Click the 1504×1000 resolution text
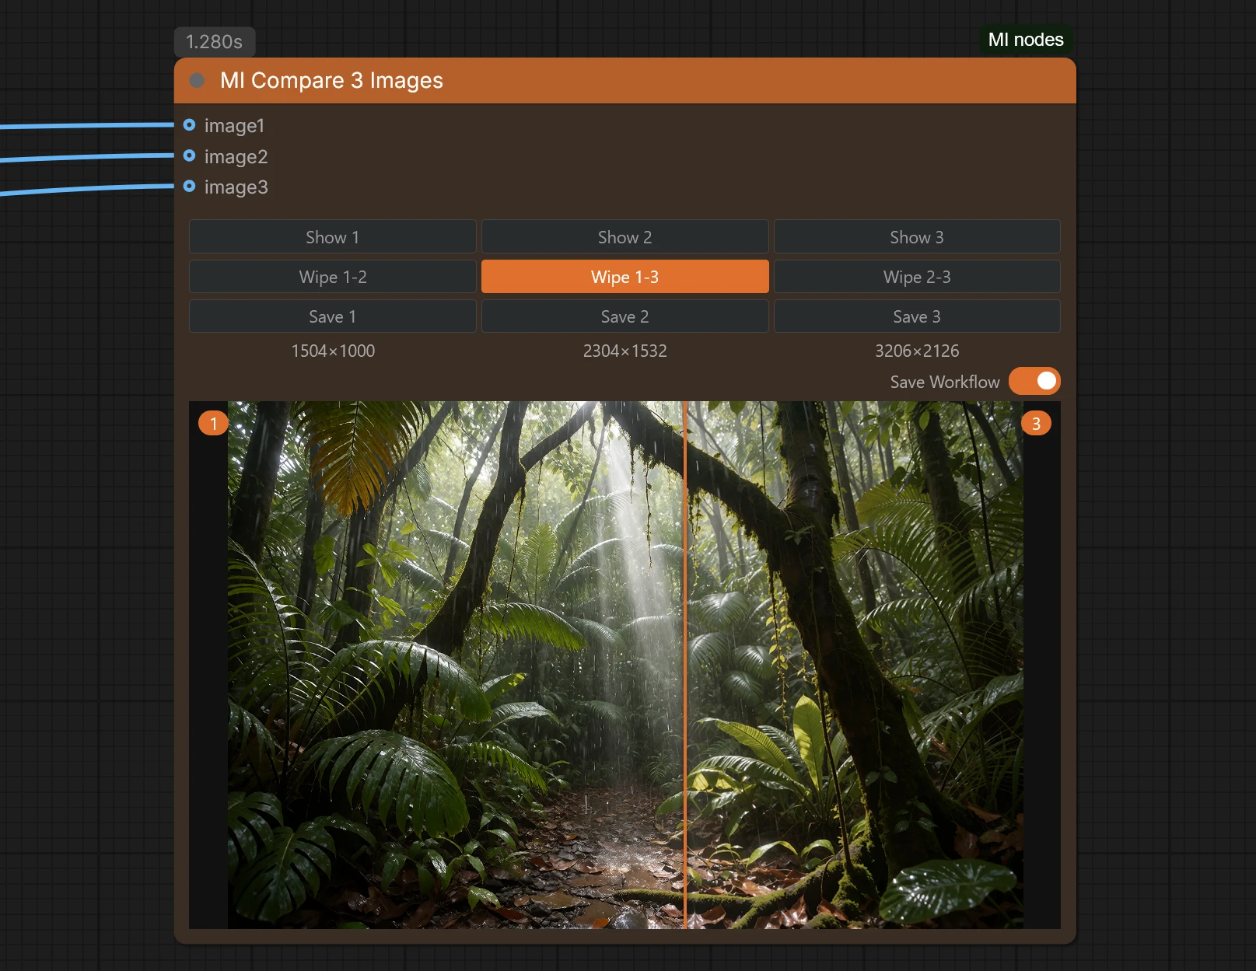 (333, 351)
